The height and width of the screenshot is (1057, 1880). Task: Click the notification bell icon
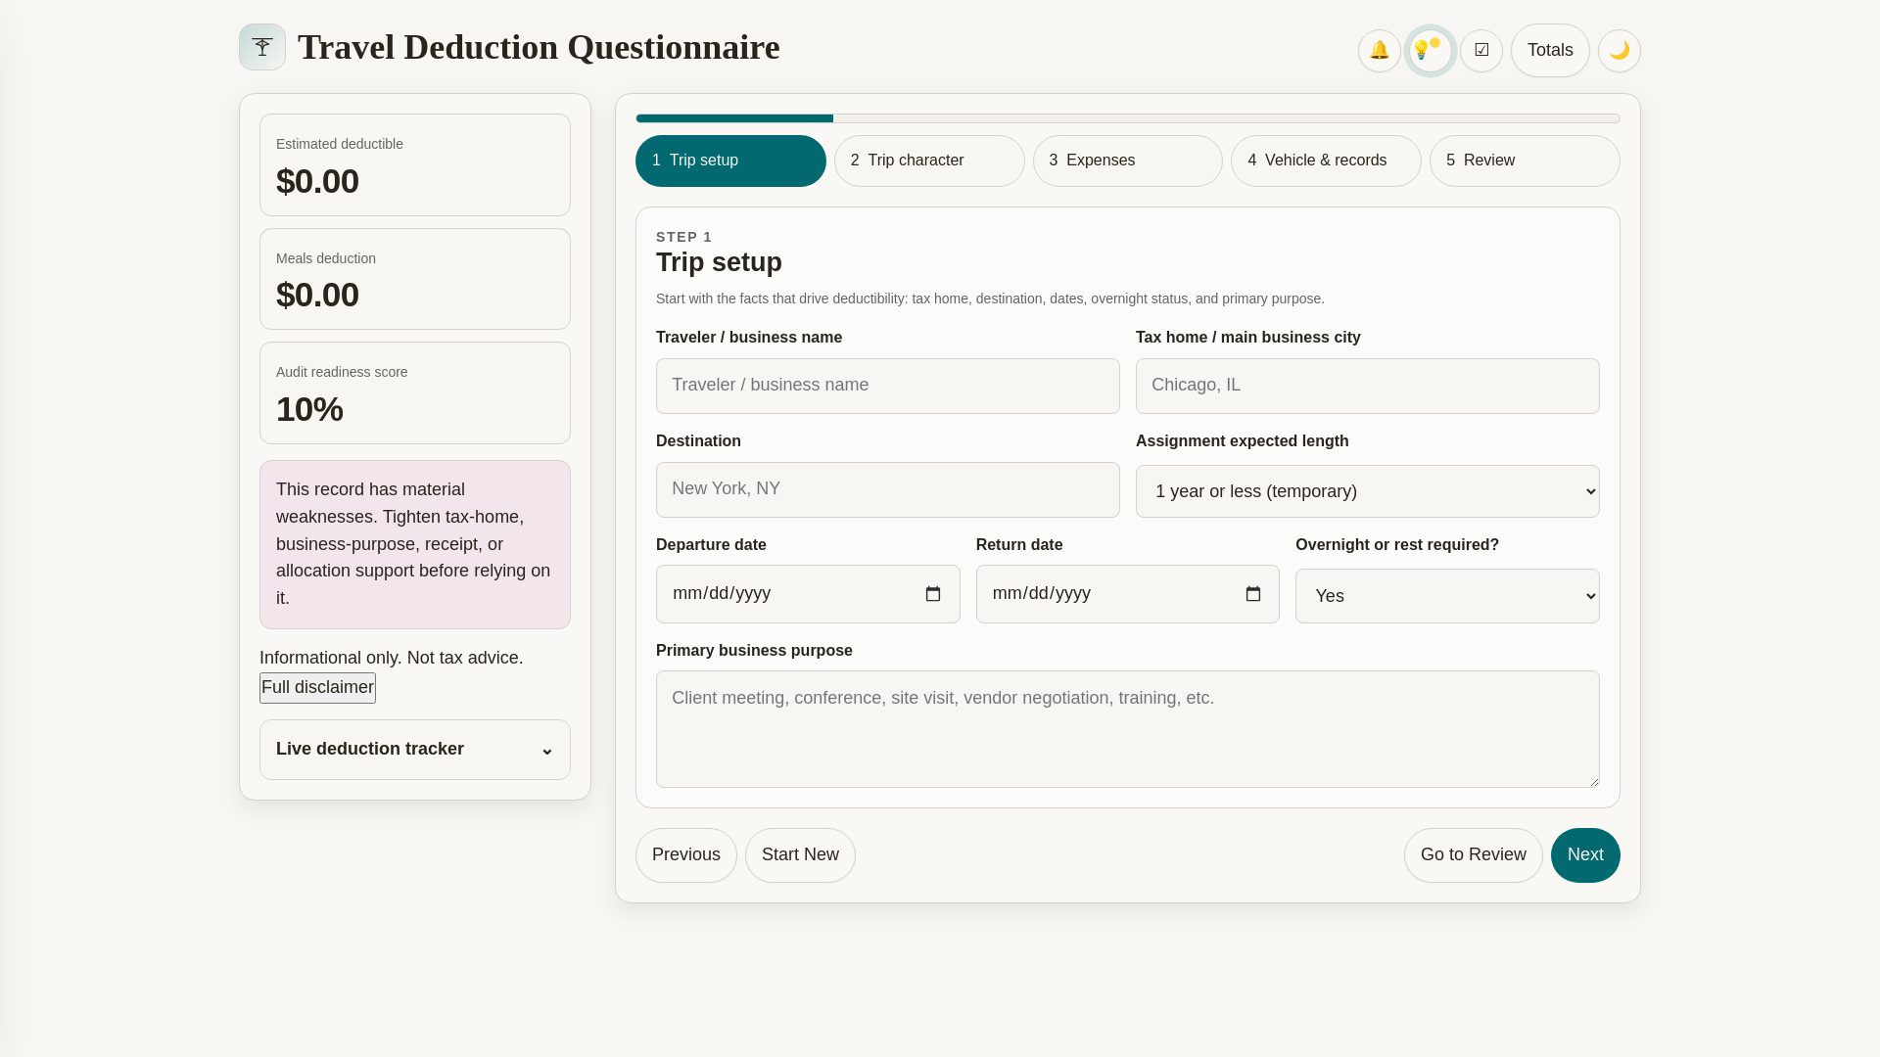[1379, 51]
